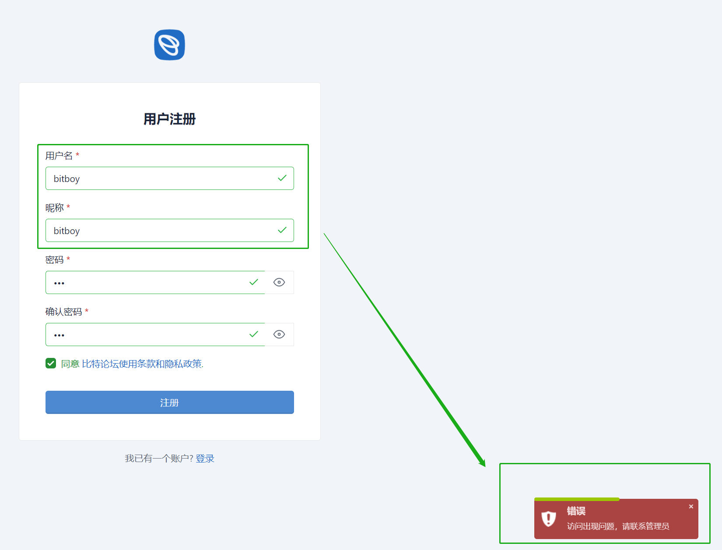Click the 注册 register button
Viewport: 722px width, 550px height.
click(x=169, y=402)
